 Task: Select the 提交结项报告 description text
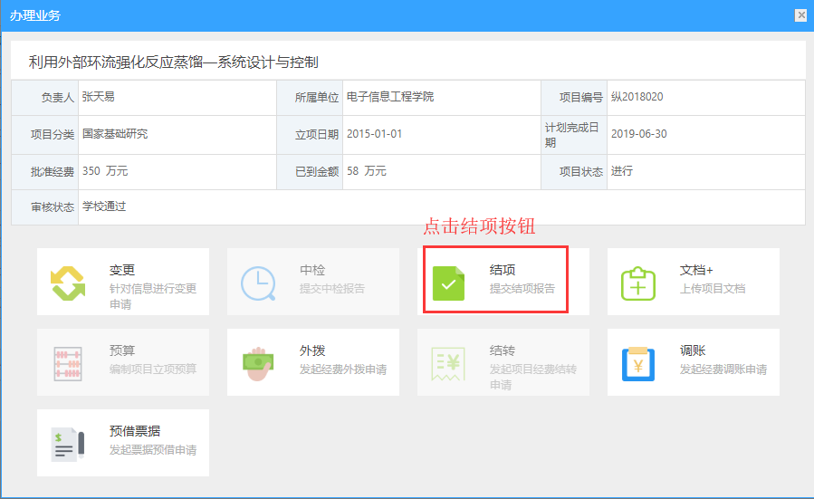(x=522, y=289)
